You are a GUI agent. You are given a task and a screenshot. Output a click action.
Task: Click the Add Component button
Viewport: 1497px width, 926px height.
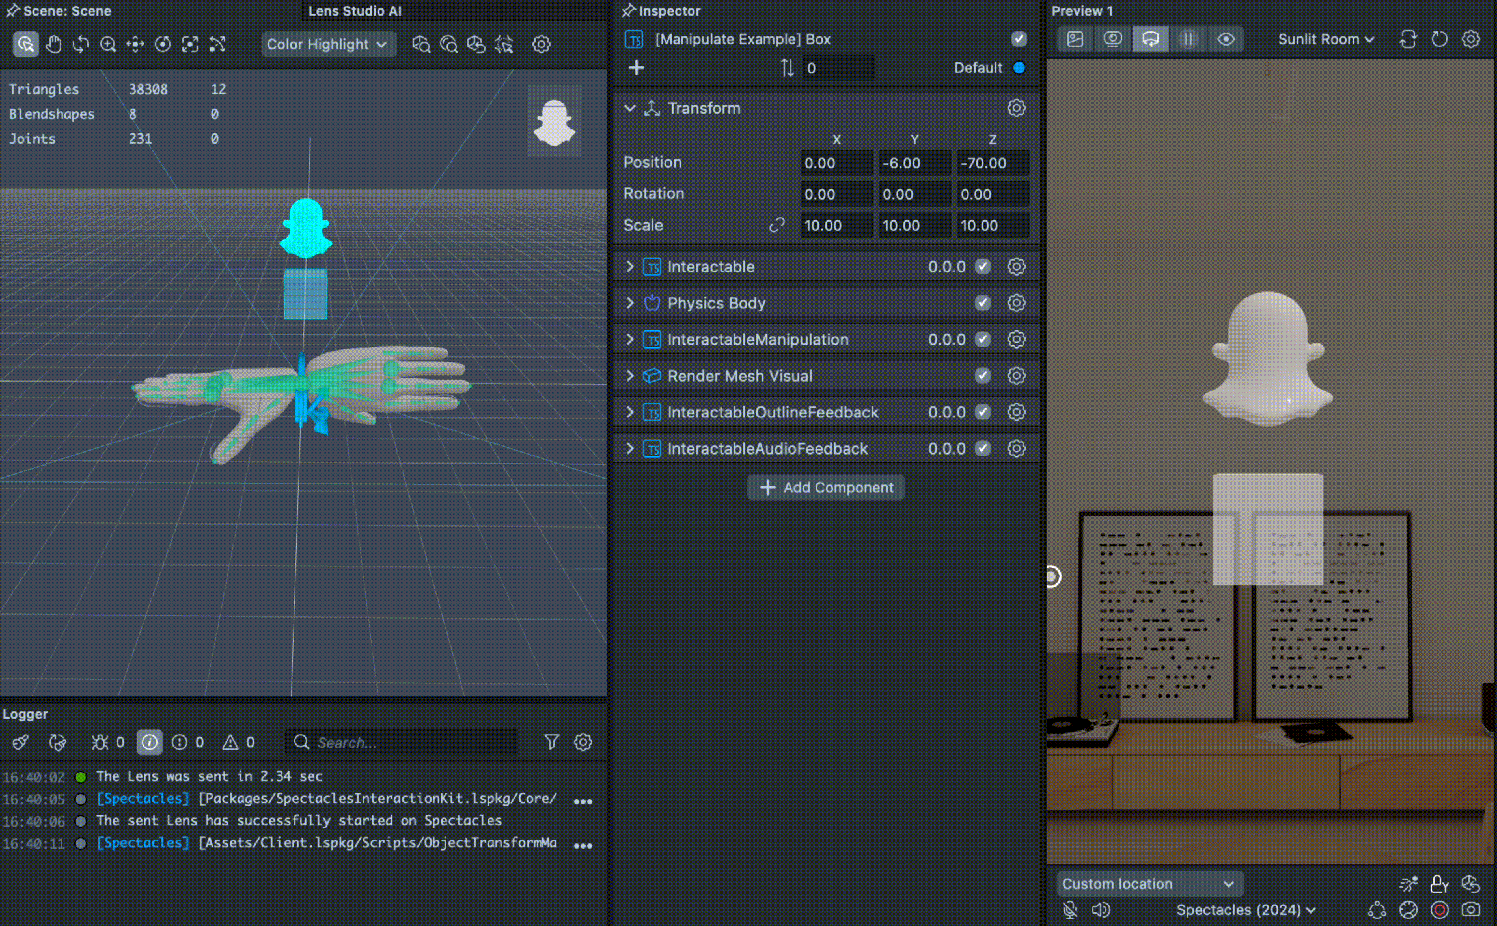[825, 488]
